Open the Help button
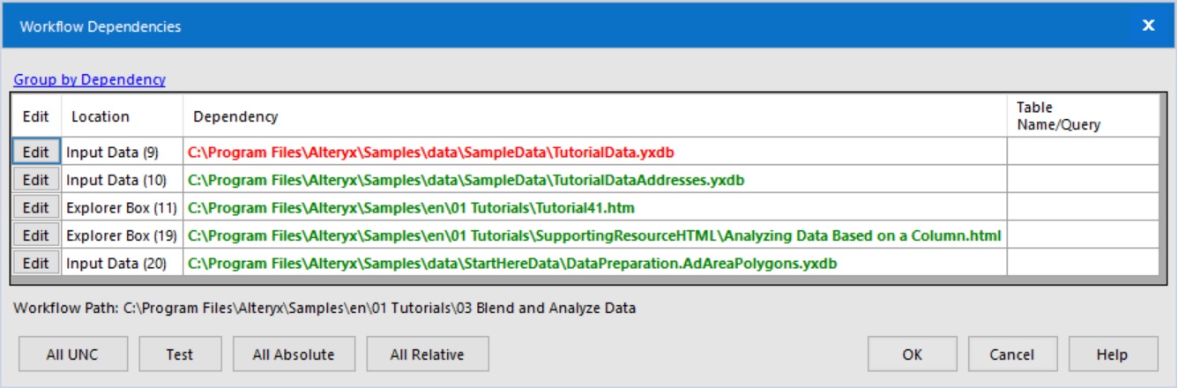Image resolution: width=1178 pixels, height=388 pixels. (x=1113, y=354)
